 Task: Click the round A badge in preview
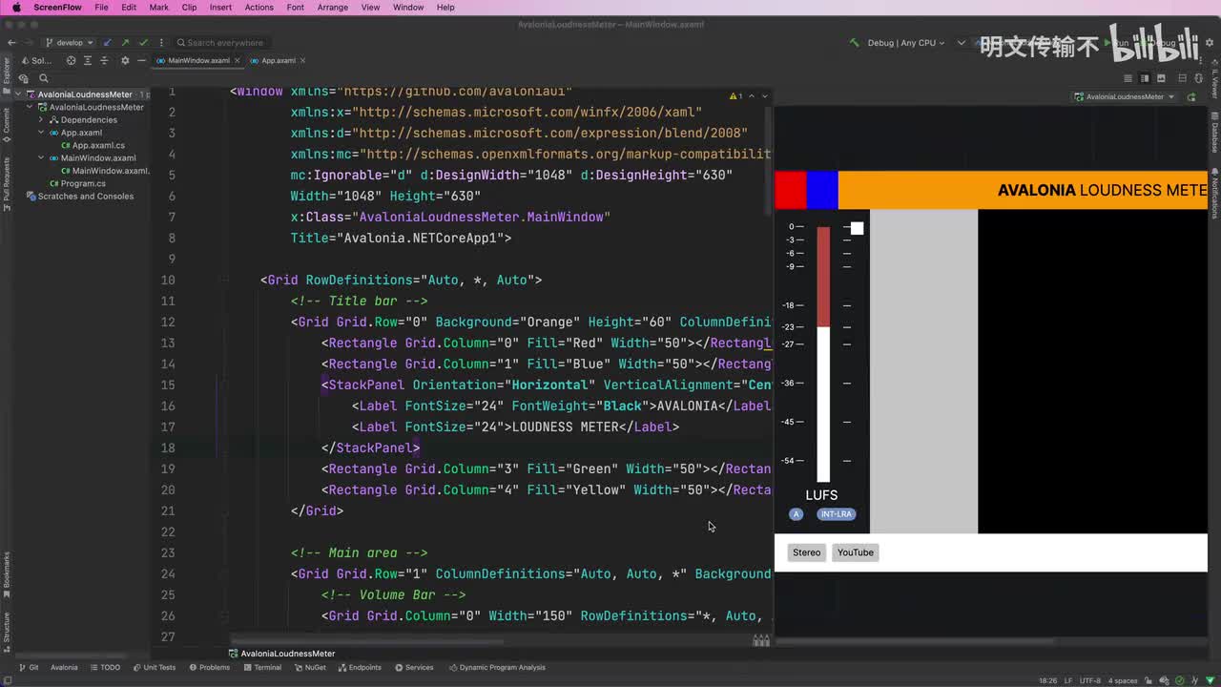coord(797,514)
